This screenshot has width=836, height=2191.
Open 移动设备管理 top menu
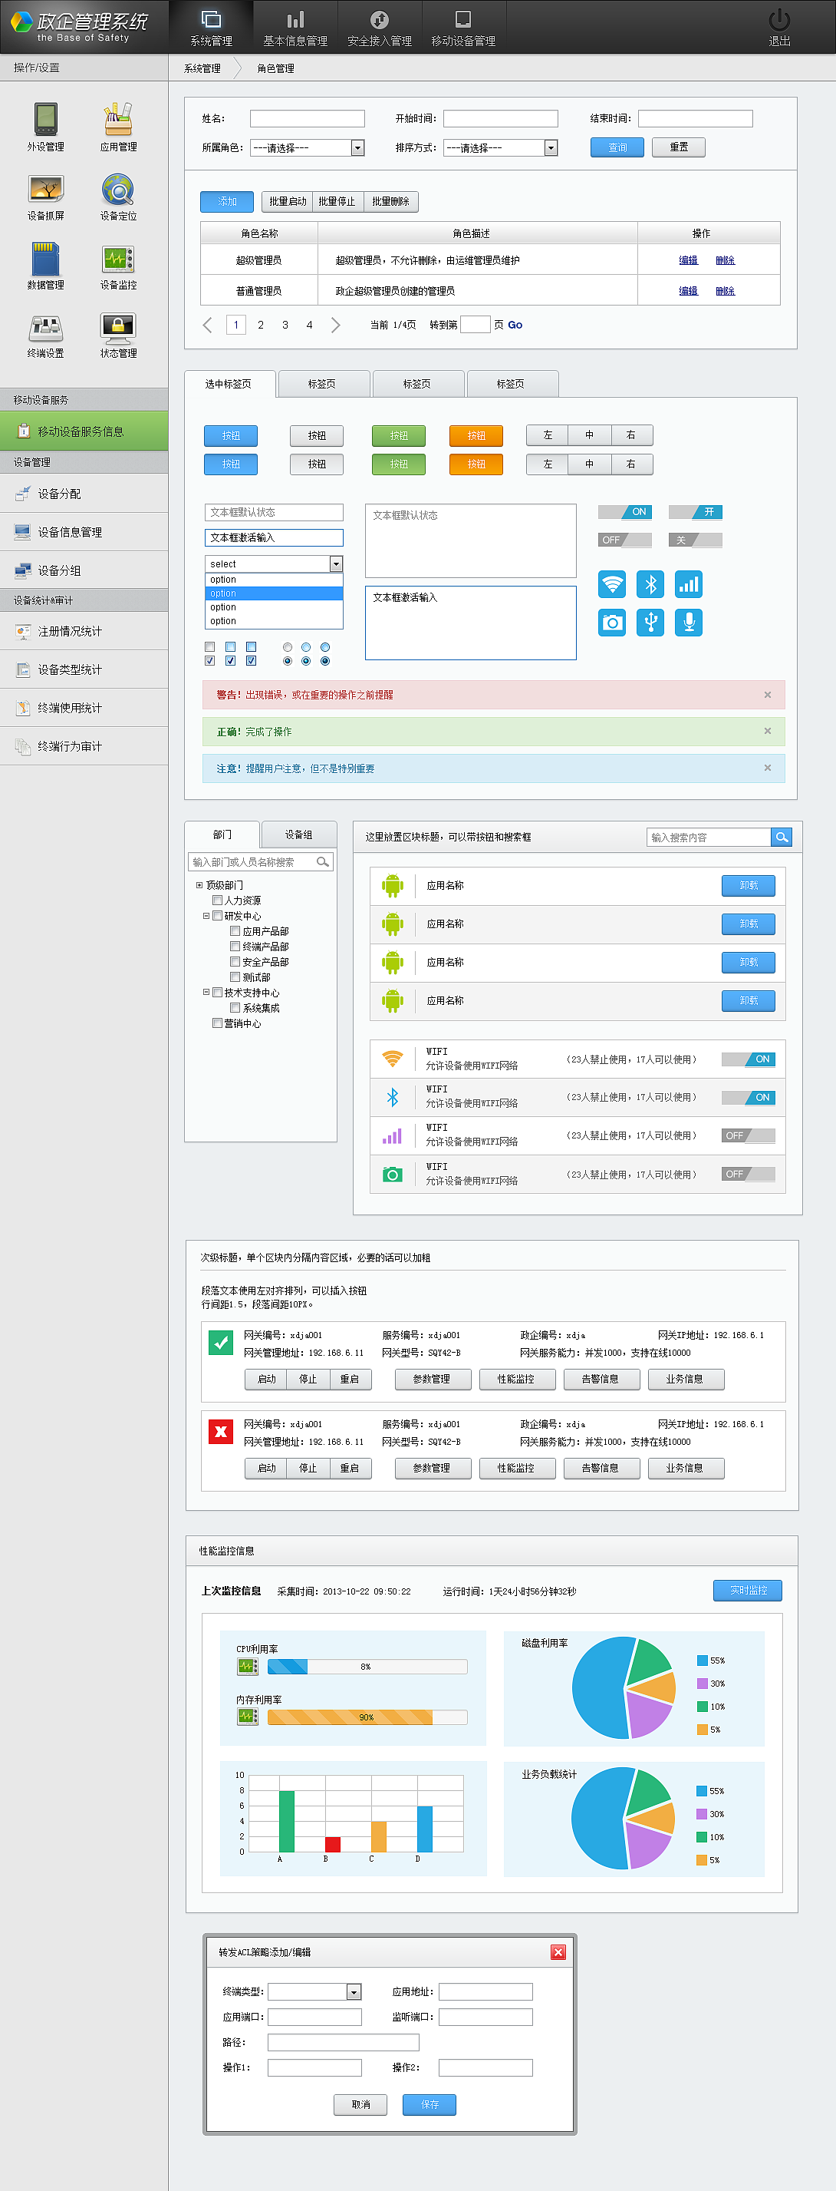(463, 27)
